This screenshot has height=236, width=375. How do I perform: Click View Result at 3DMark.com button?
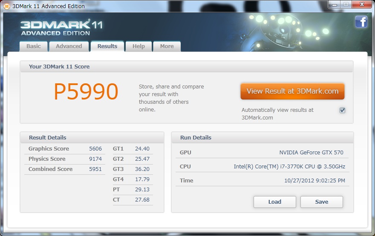pyautogui.click(x=292, y=91)
